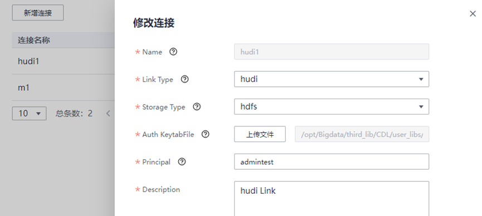
Task: Show help for the Principal field
Action: click(182, 161)
